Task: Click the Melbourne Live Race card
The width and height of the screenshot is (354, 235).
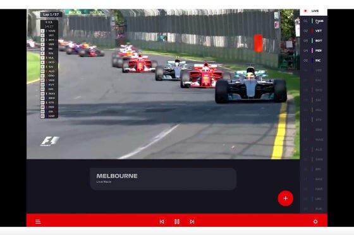Action: [x=163, y=179]
